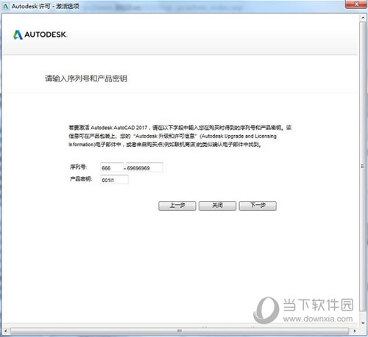The image size is (368, 337).
Task: Click the vertical scrollbar up arrow
Action: 363,18
